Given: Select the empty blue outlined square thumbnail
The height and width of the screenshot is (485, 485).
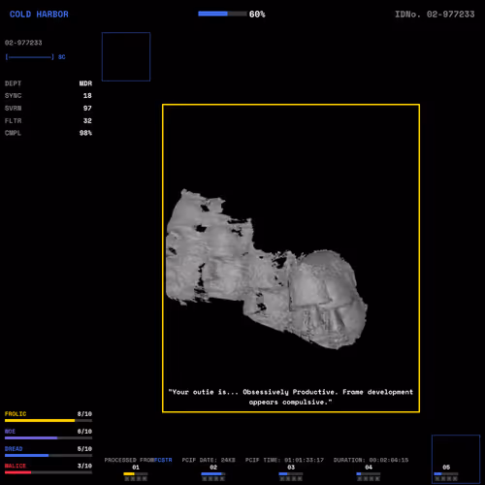Looking at the screenshot, I should click(x=126, y=56).
